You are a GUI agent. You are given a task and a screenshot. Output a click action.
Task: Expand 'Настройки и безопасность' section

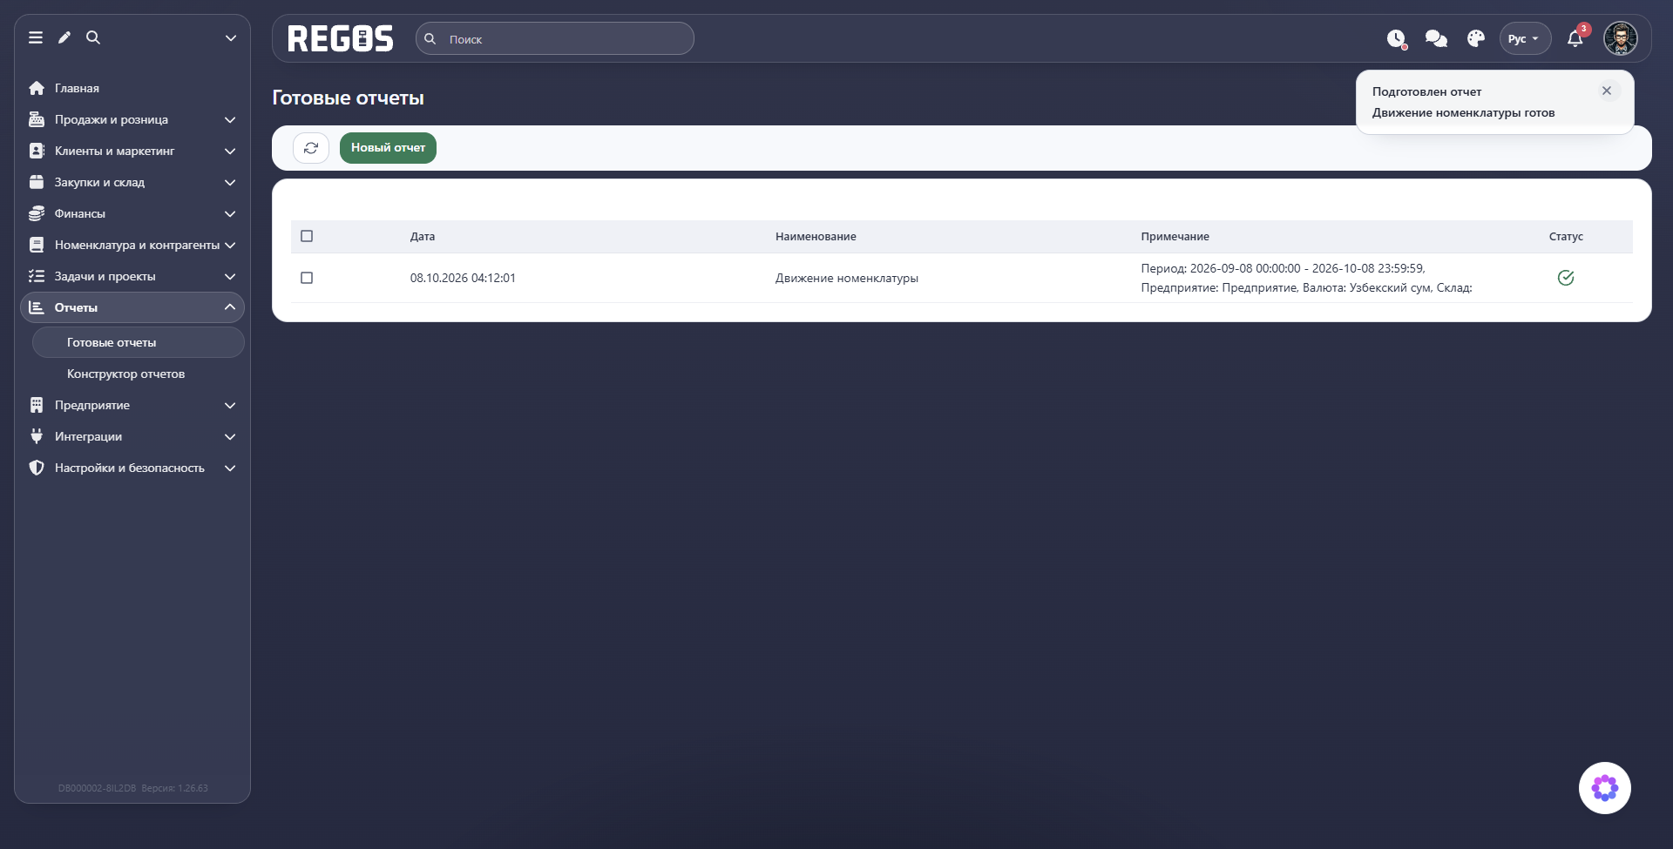coord(132,468)
